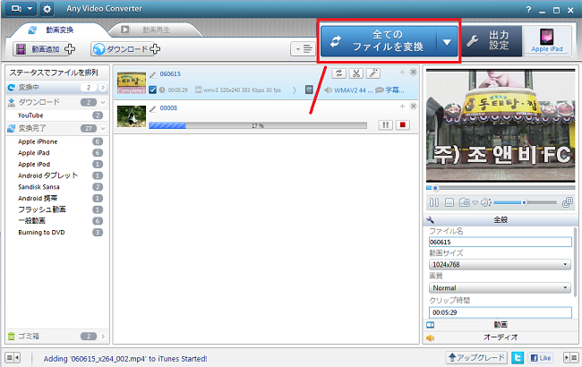Pause the 00008 conversion
Image resolution: width=582 pixels, height=367 pixels.
click(x=386, y=125)
